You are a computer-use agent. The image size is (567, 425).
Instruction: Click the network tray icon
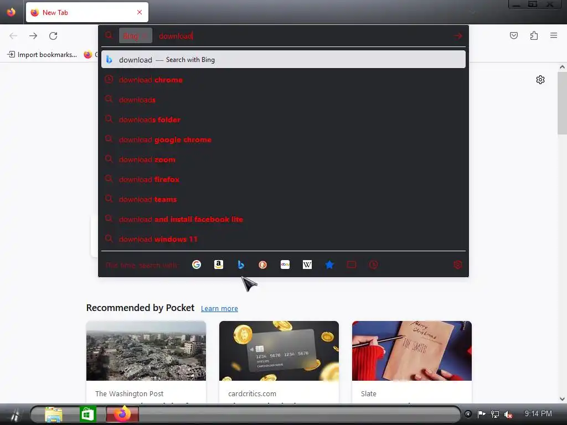click(x=494, y=414)
